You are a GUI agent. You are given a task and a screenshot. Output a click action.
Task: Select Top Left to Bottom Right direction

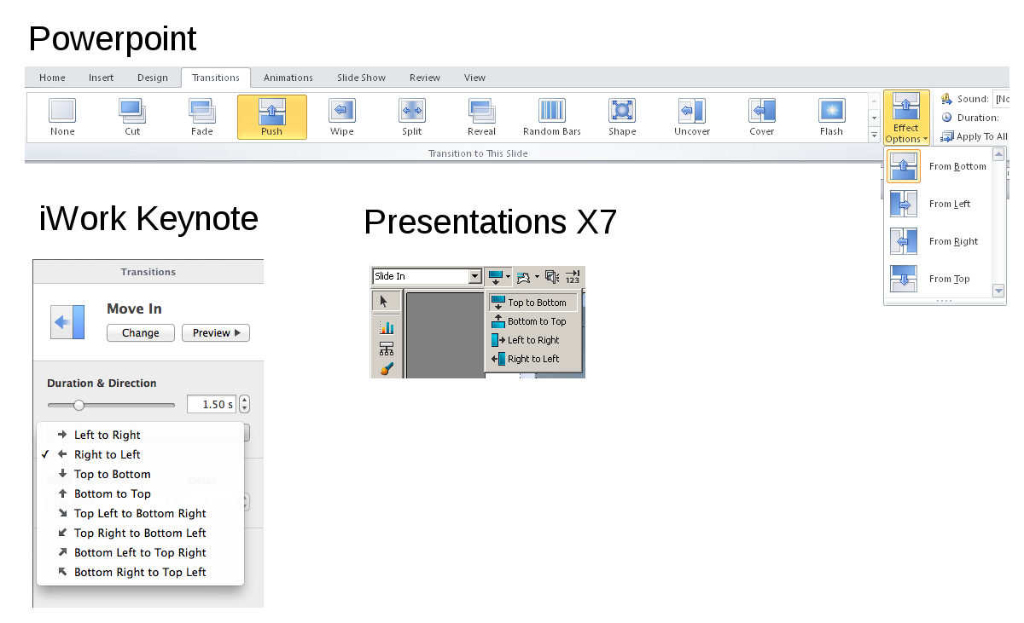[140, 513]
